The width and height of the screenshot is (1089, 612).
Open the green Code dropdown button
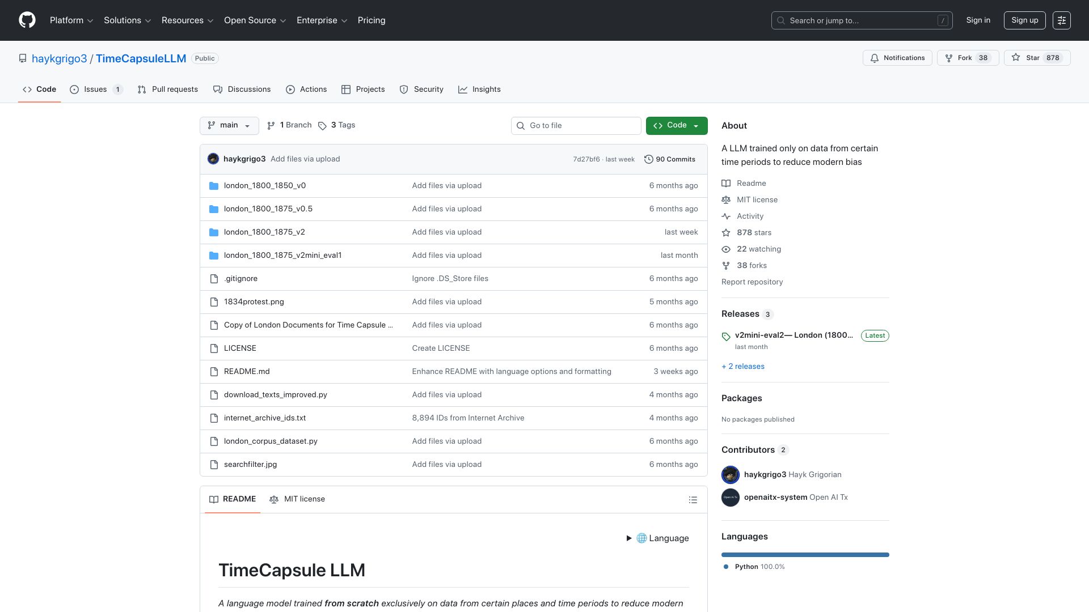677,126
